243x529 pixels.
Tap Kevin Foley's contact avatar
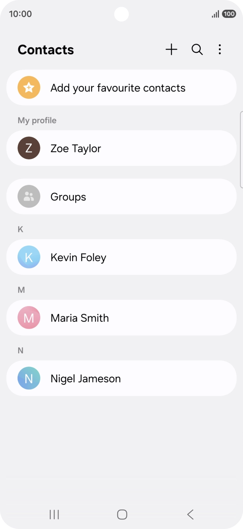(x=28, y=257)
